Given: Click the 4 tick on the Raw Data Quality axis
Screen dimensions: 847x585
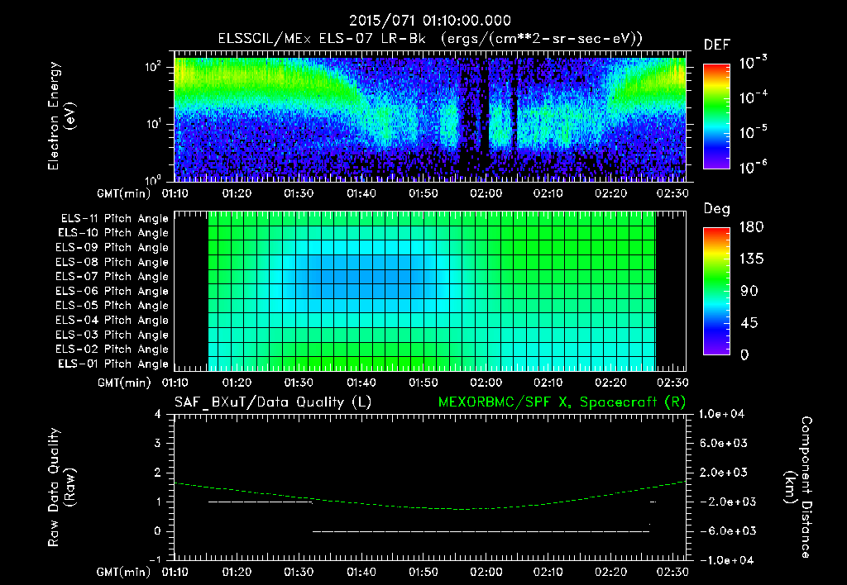Looking at the screenshot, I should pos(158,414).
